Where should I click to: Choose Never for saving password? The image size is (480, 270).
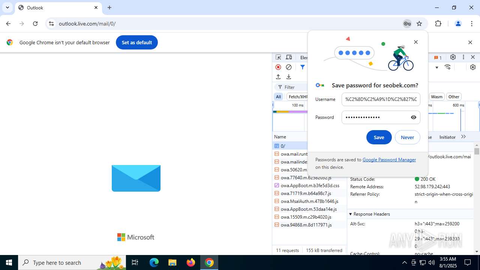(407, 137)
